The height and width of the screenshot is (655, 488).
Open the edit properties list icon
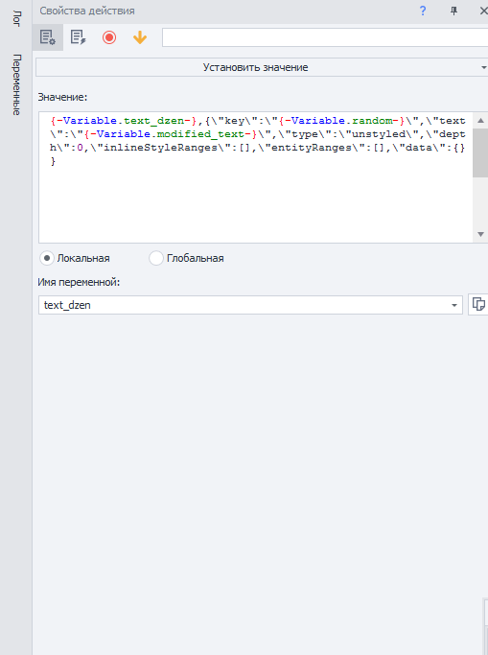pos(78,37)
